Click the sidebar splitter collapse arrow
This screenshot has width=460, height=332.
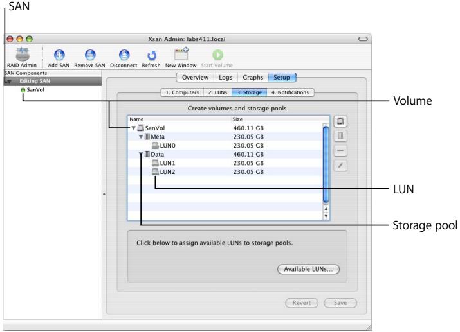[104, 194]
